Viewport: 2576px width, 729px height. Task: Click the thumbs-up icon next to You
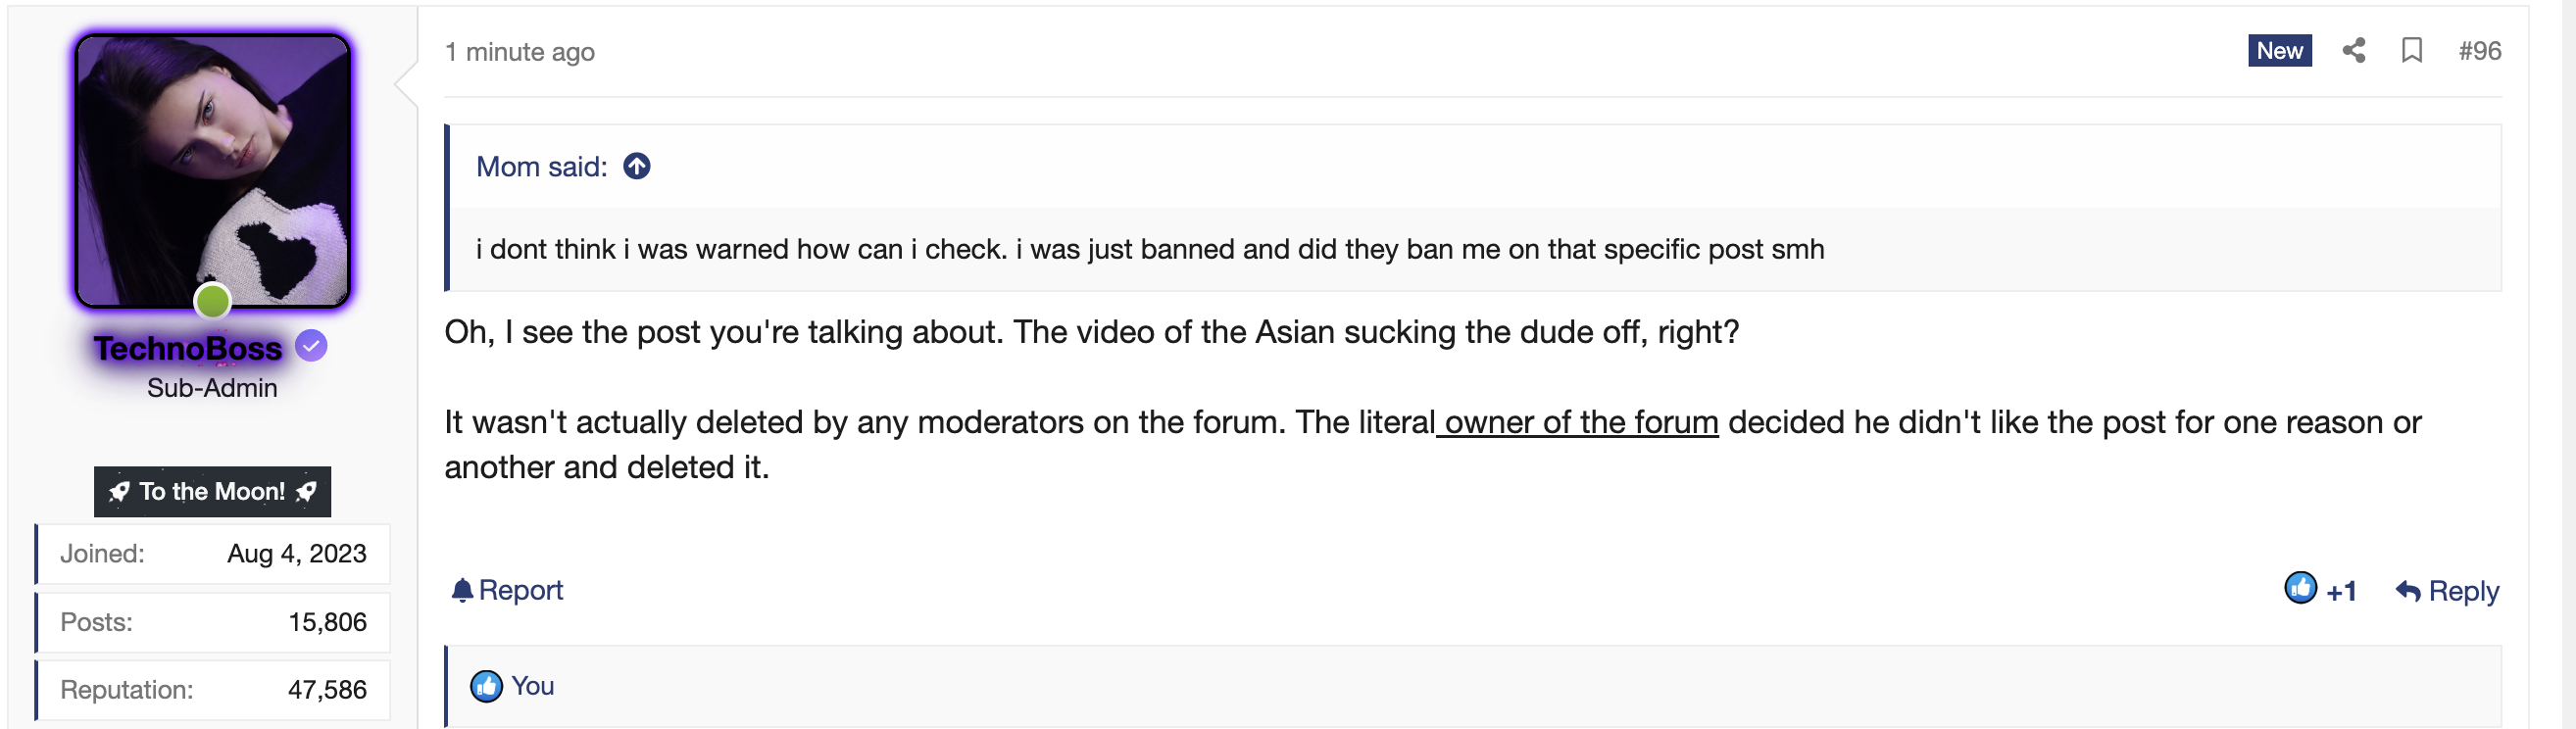[486, 686]
